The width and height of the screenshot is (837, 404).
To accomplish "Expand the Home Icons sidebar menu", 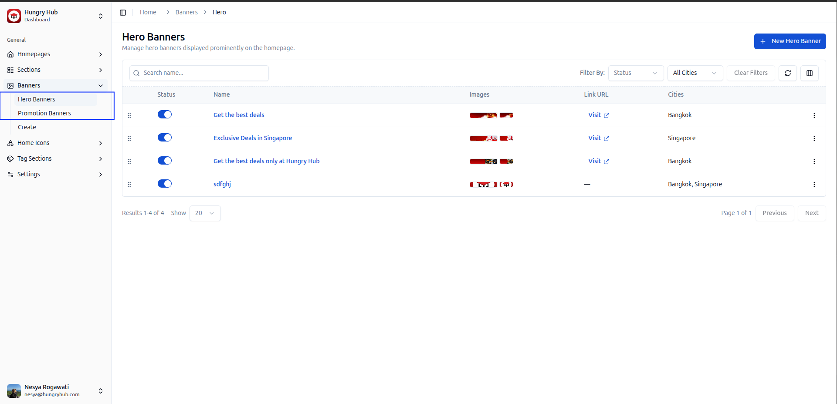I will pos(55,143).
